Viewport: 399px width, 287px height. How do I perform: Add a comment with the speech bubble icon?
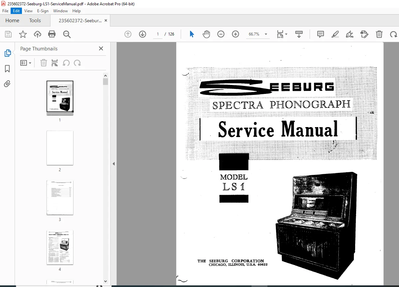click(x=321, y=34)
